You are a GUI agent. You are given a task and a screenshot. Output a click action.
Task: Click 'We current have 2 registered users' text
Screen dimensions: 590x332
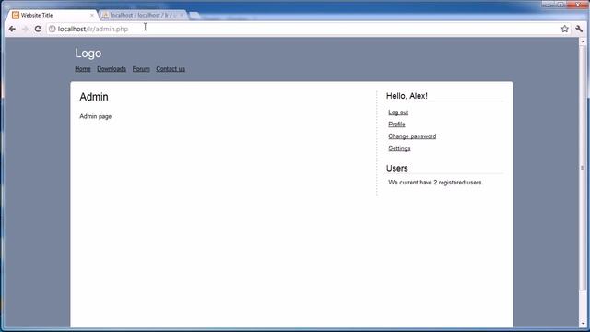pyautogui.click(x=435, y=183)
